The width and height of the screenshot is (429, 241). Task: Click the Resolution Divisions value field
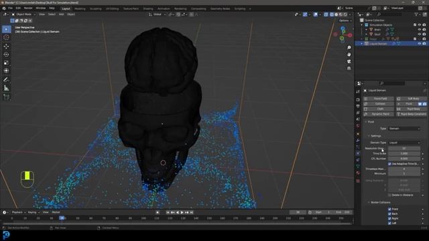[x=404, y=149]
